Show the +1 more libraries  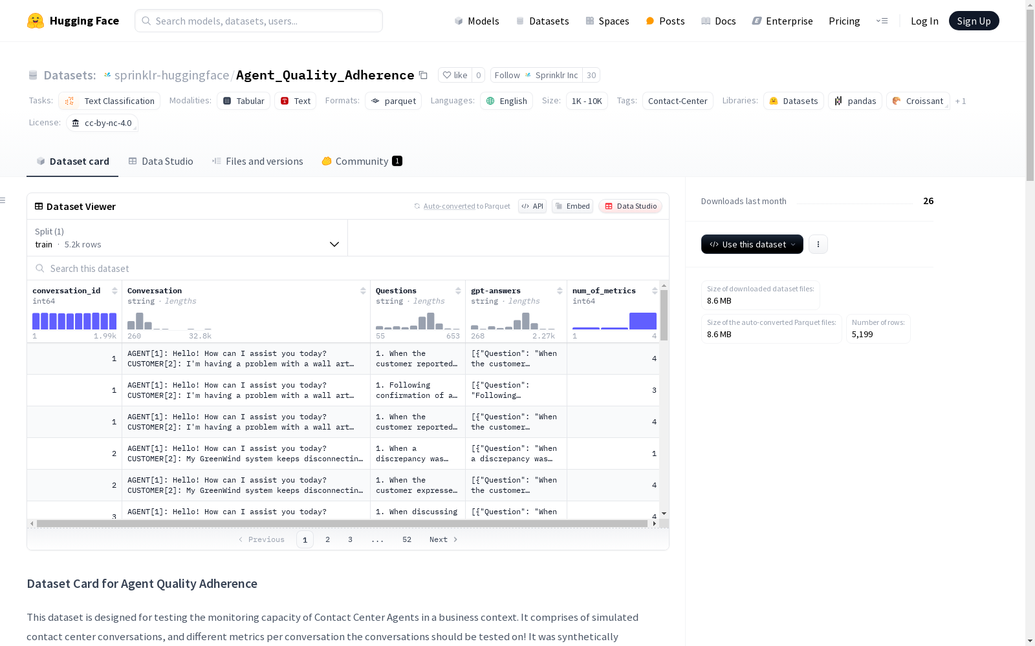click(x=961, y=101)
